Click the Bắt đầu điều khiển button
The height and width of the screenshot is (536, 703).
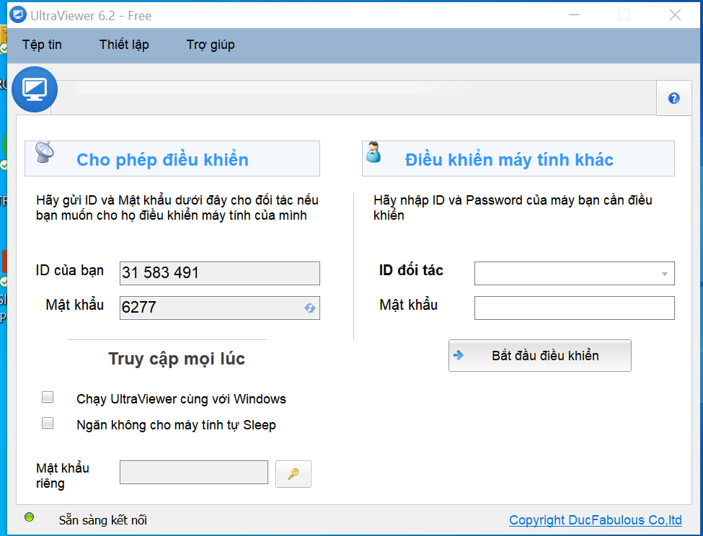[x=540, y=356]
